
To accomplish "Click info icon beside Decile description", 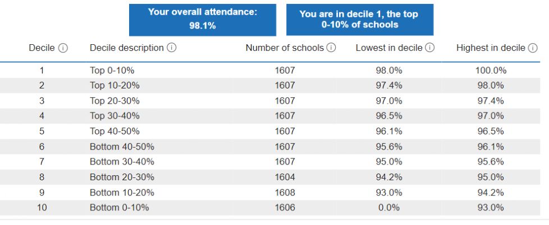I will (x=172, y=48).
